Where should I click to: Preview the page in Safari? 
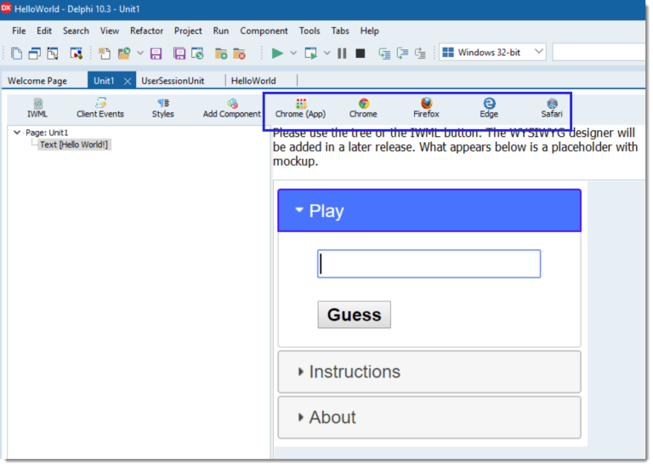tap(552, 108)
